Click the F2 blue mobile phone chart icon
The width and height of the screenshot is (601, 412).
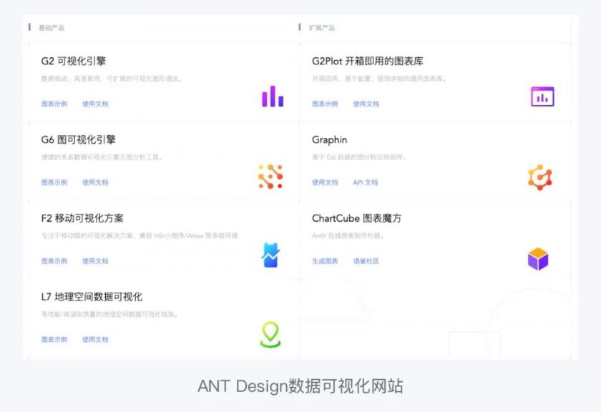pyautogui.click(x=270, y=255)
